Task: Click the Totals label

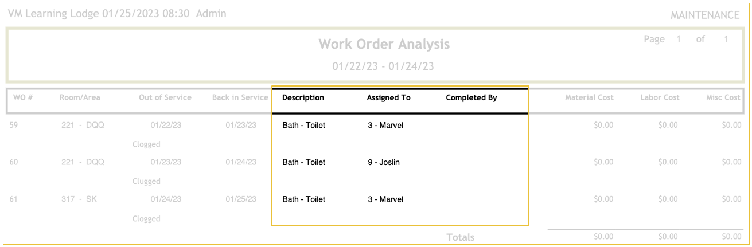Action: [460, 237]
